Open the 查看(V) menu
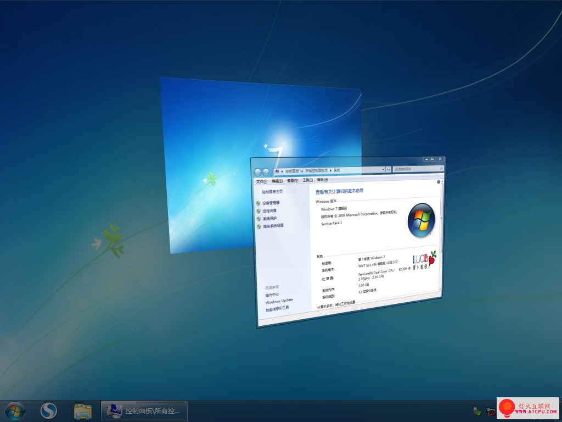The width and height of the screenshot is (562, 422). pos(293,180)
